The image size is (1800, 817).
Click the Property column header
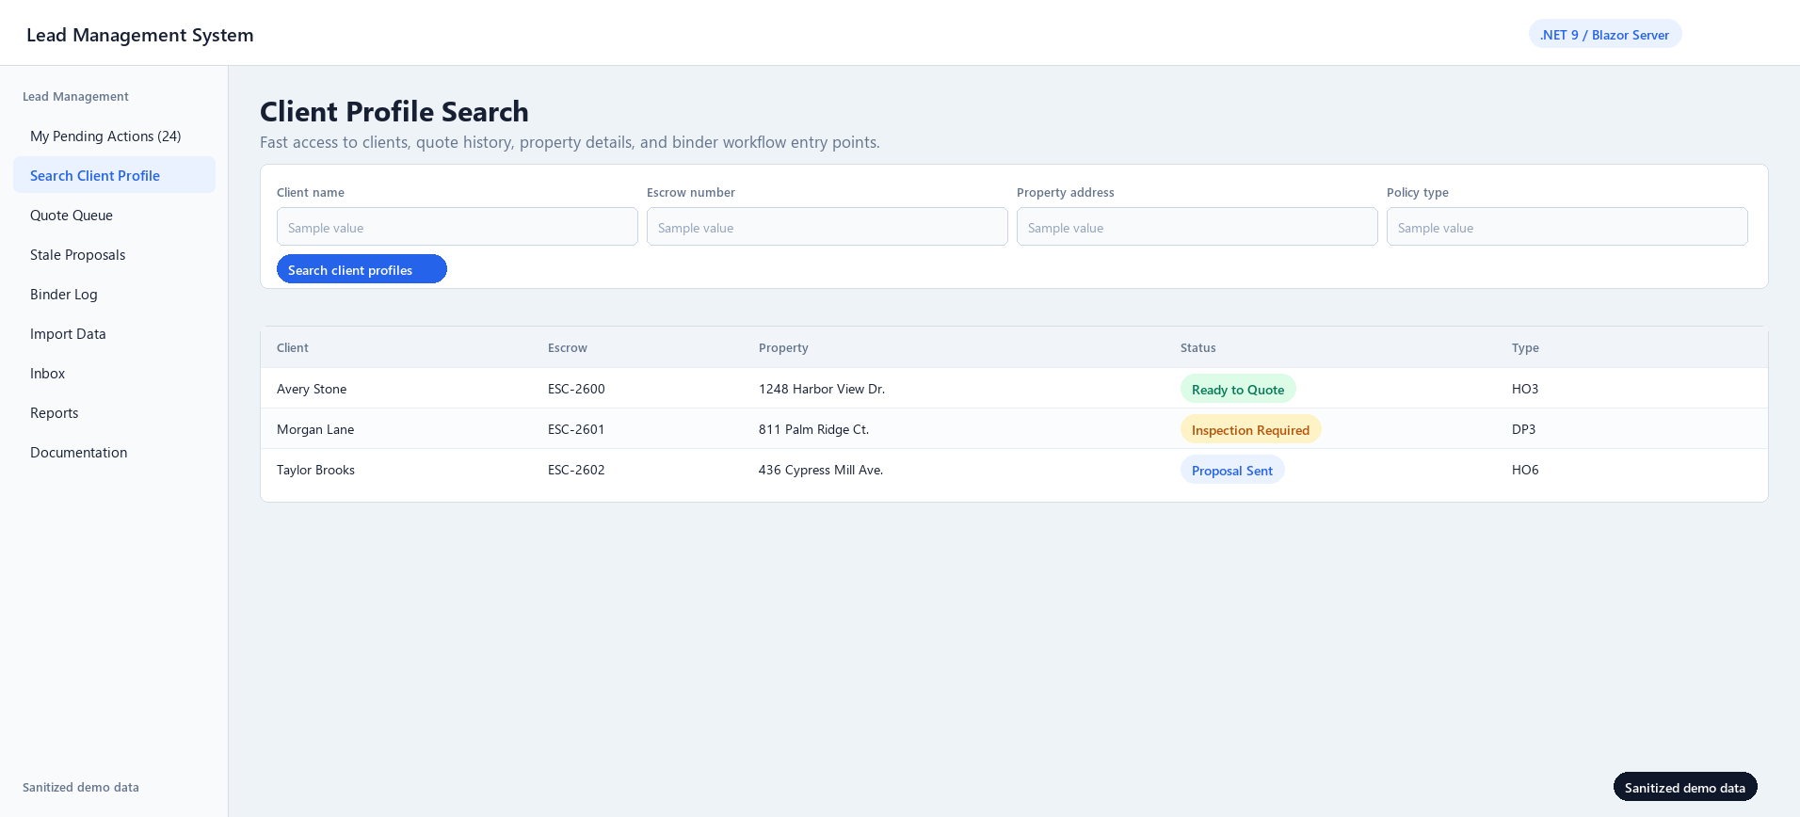pos(783,347)
